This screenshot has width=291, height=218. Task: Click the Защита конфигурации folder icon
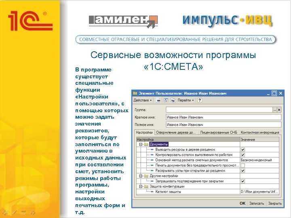[x=146, y=187]
